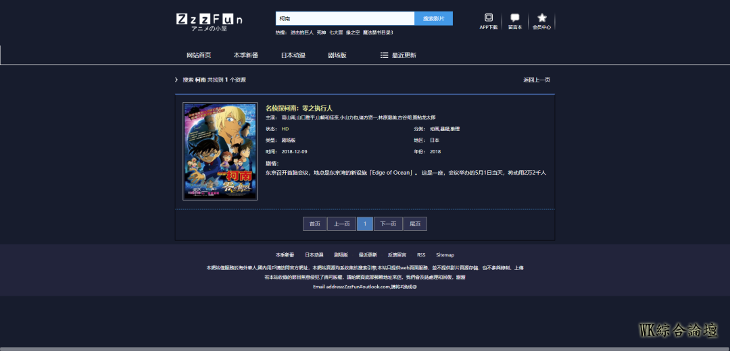Image resolution: width=730 pixels, height=351 pixels.
Task: Open the 留言本 message board icon
Action: pyautogui.click(x=515, y=18)
